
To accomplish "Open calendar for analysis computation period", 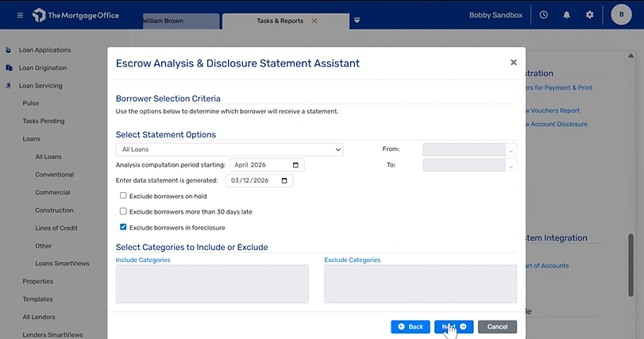I will coord(295,165).
